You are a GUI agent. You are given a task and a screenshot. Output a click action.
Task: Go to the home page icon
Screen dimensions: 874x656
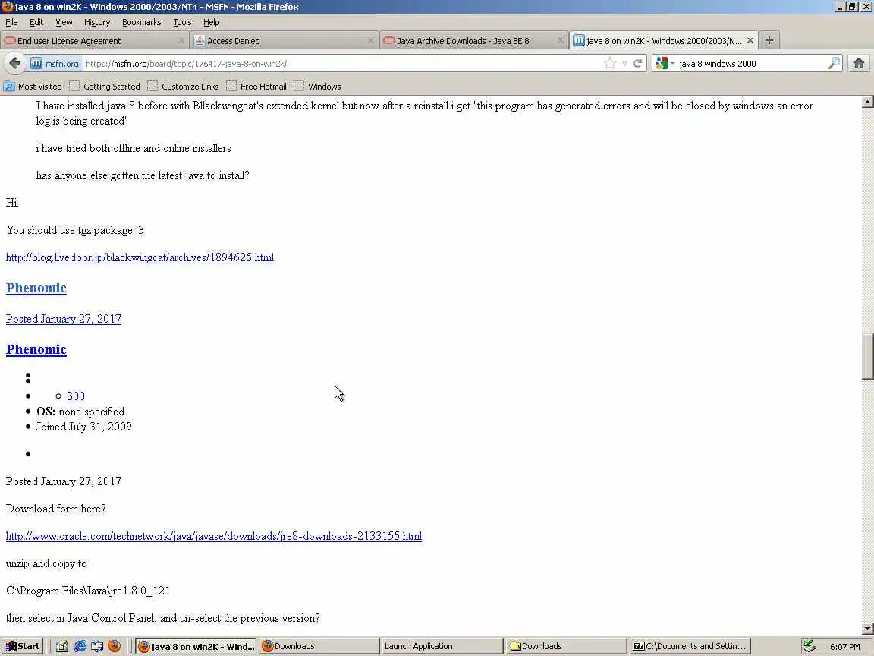[858, 64]
